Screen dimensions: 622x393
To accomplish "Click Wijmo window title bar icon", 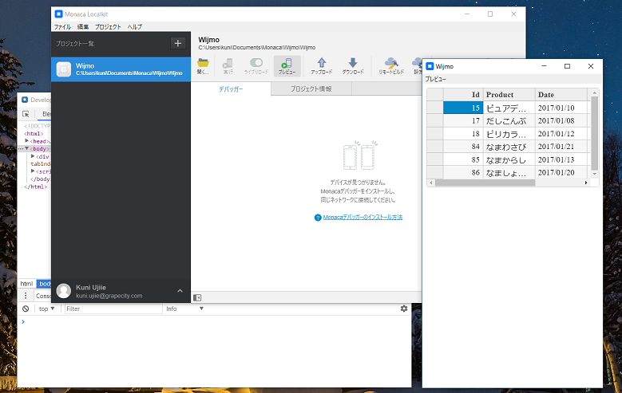I will (430, 66).
